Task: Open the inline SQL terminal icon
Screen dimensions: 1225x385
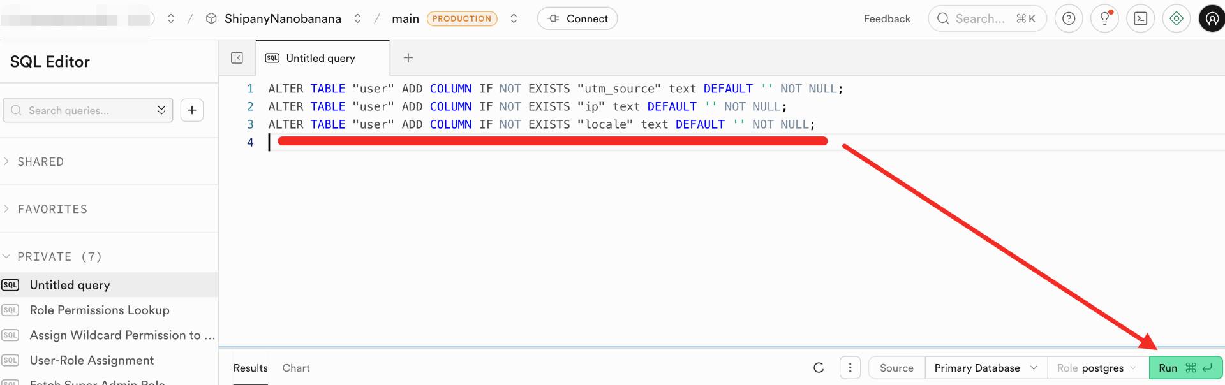Action: [1140, 18]
